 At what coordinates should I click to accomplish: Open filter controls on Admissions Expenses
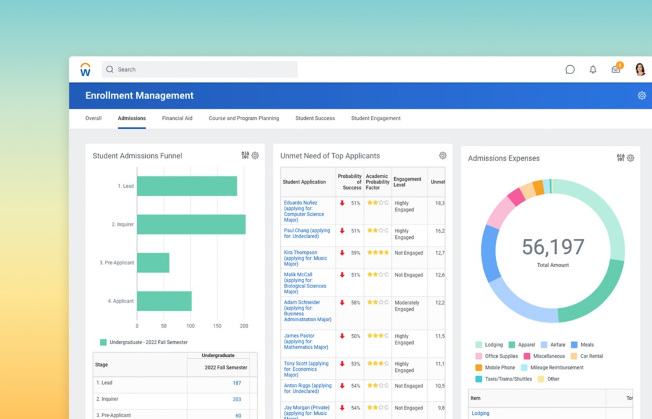click(x=620, y=158)
